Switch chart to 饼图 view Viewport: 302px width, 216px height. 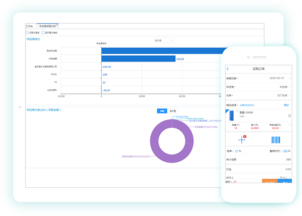[x=162, y=111]
